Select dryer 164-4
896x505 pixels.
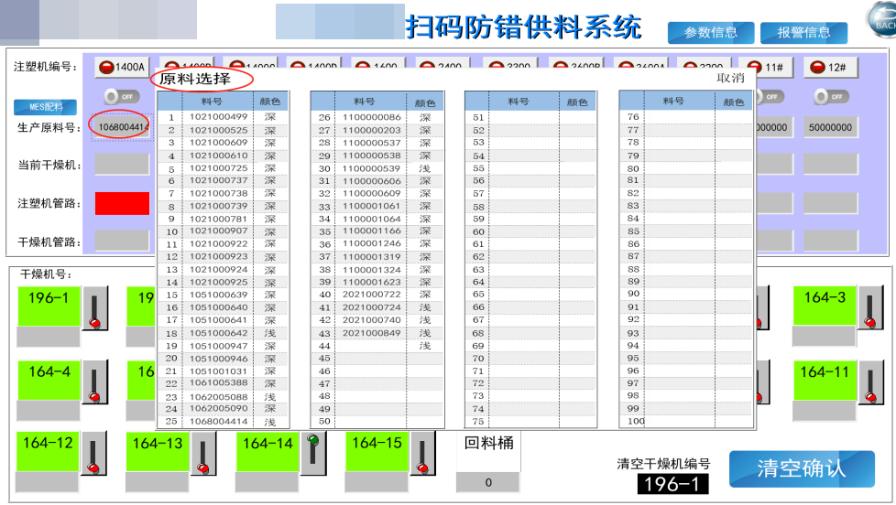tap(49, 380)
